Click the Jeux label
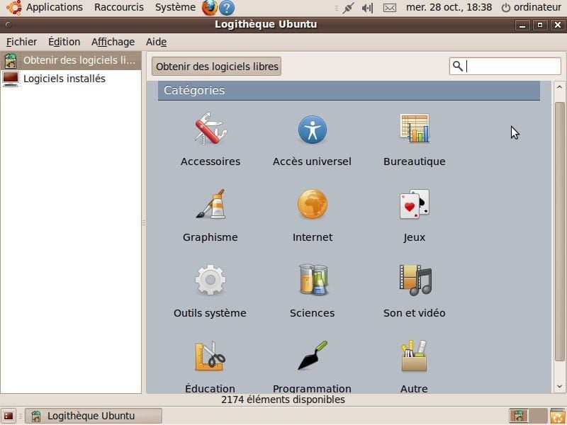This screenshot has width=567, height=425. [415, 237]
